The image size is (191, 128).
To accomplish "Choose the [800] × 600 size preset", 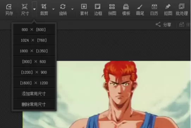I will click(x=34, y=62).
